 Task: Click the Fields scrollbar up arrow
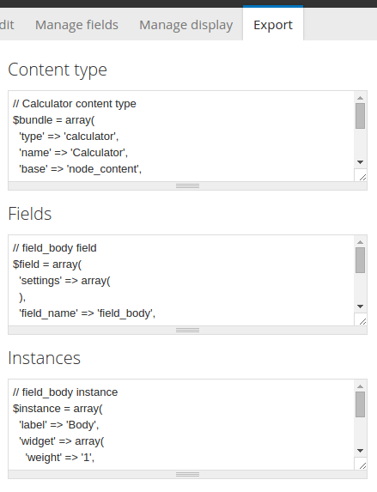pos(361,242)
